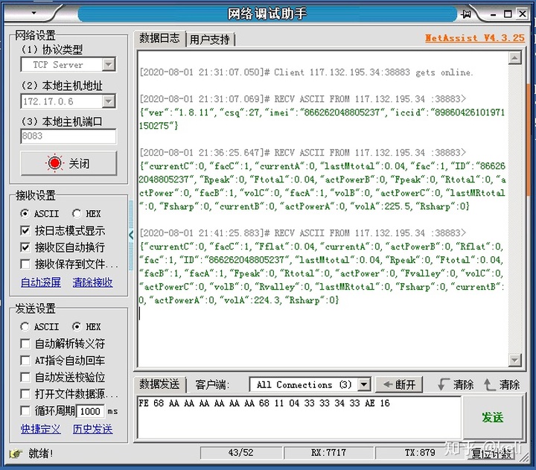This screenshot has height=470, width=536.
Task: Open the 协议类型 TCP Server dropdown
Action: coord(109,64)
